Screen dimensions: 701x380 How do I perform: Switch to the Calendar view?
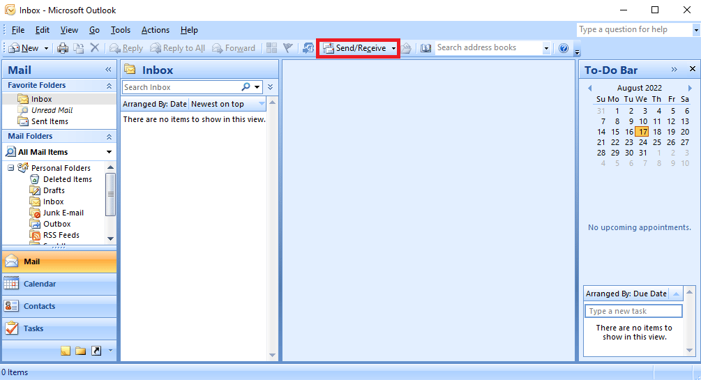tap(59, 284)
